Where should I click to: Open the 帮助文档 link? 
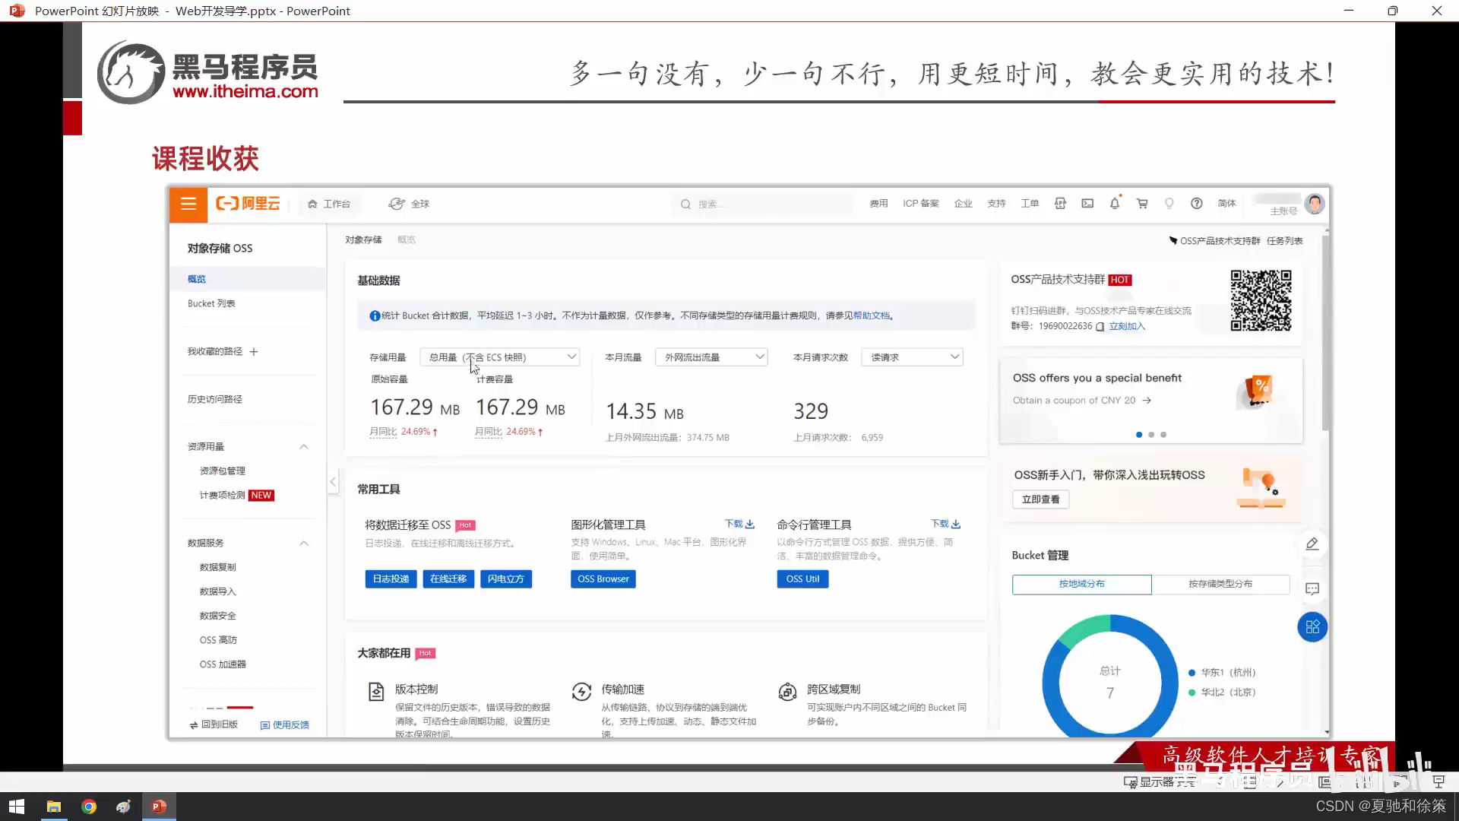click(871, 316)
